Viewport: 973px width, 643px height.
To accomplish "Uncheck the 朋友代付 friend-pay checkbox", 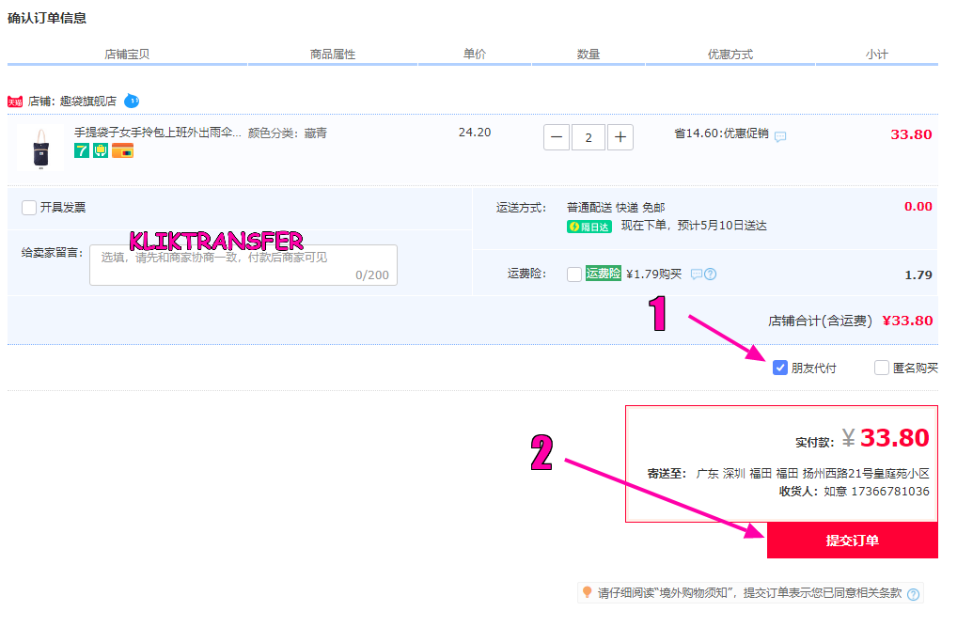I will [x=779, y=368].
